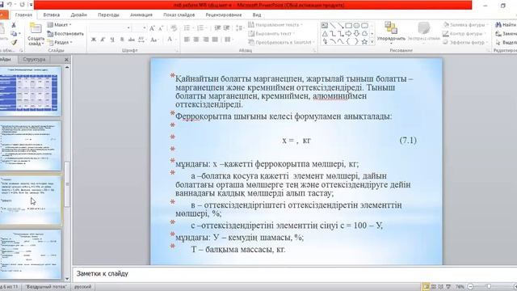Click the zoom slider handle
Screen dimensions: 517x291
[490, 286]
